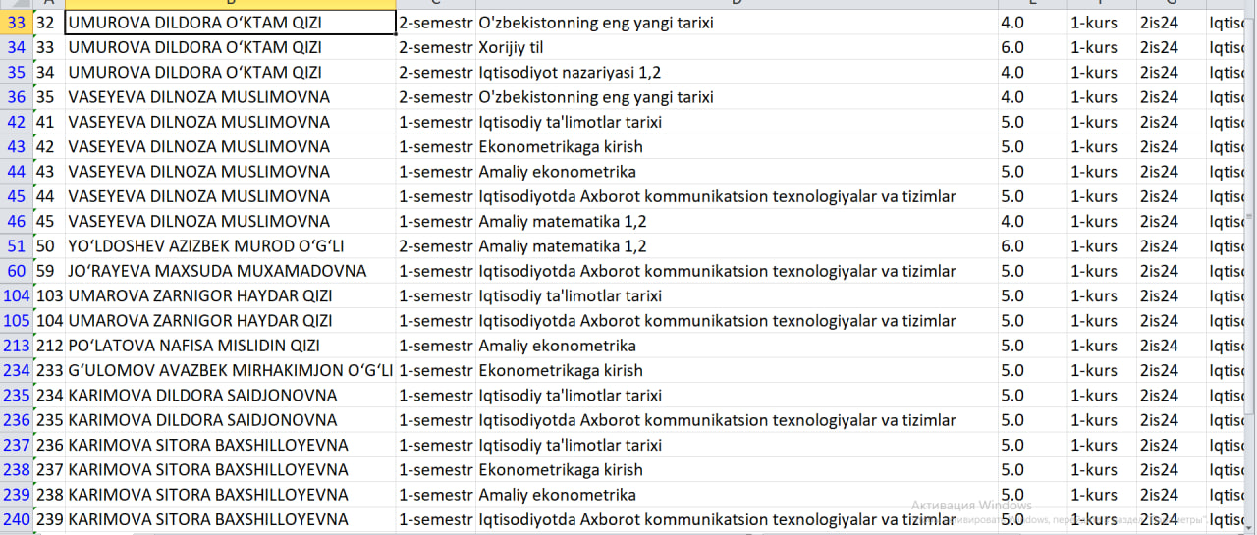1257x535 pixels.
Task: Click 'Iqtisodiy ta'limotlar tarixi' in row 235
Action: pyautogui.click(x=737, y=396)
